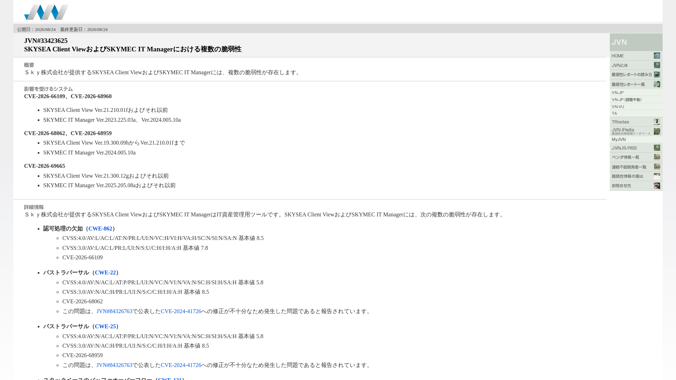Click the icon beside お問合せ先
Screen dimensions: 676x380
[657, 186]
